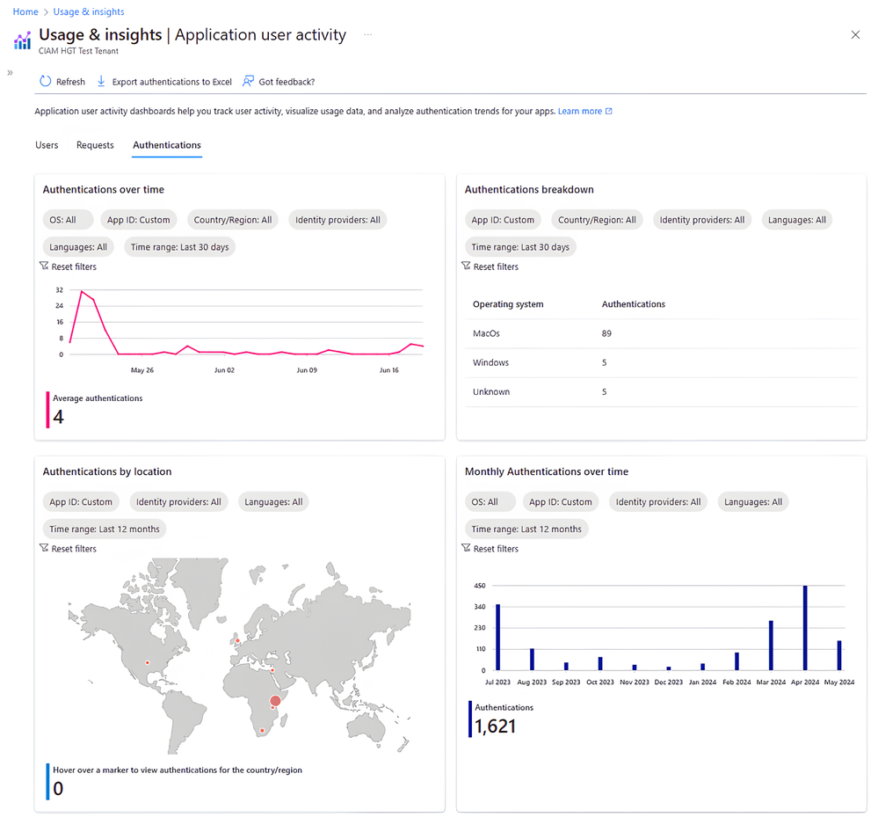The image size is (878, 832).
Task: Expand the left navigation chevron
Action: point(10,73)
